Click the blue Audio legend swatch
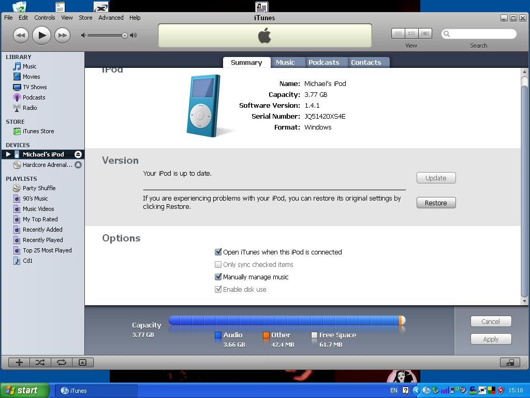The image size is (530, 398). (218, 335)
